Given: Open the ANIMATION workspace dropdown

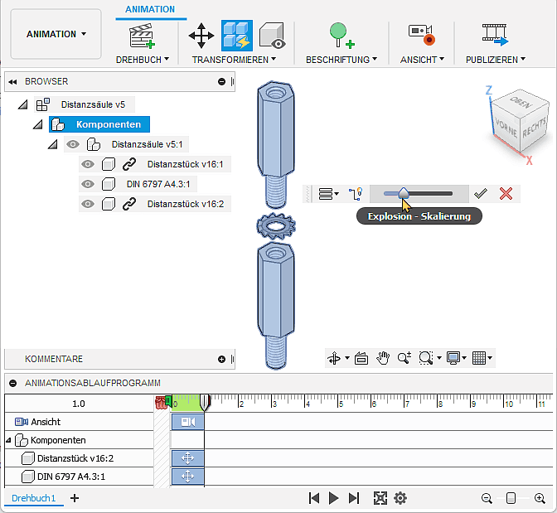Looking at the screenshot, I should point(56,35).
